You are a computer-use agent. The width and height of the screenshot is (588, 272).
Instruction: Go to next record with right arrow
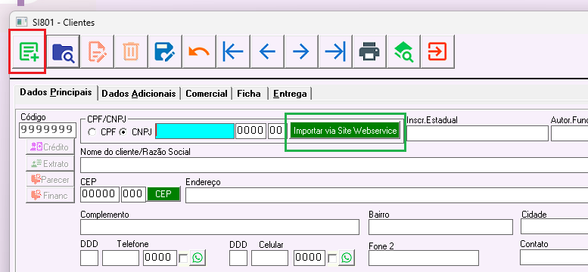point(300,51)
